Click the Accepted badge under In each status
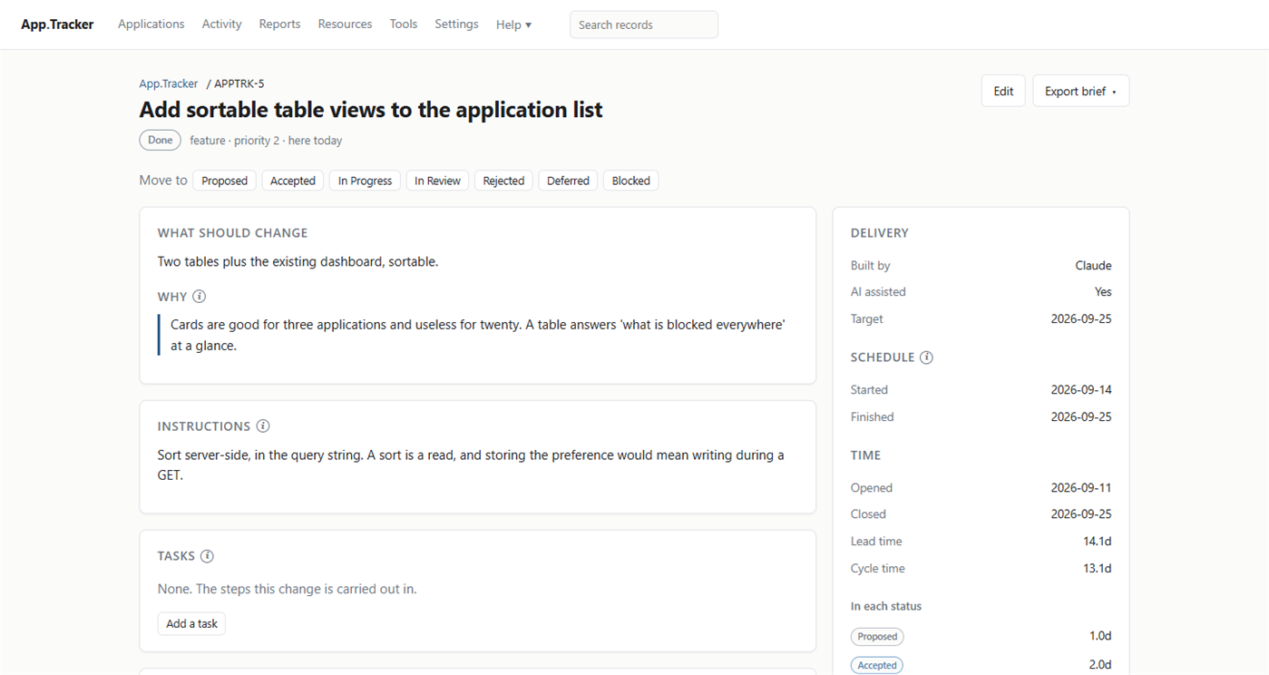The height and width of the screenshot is (675, 1269). (877, 665)
